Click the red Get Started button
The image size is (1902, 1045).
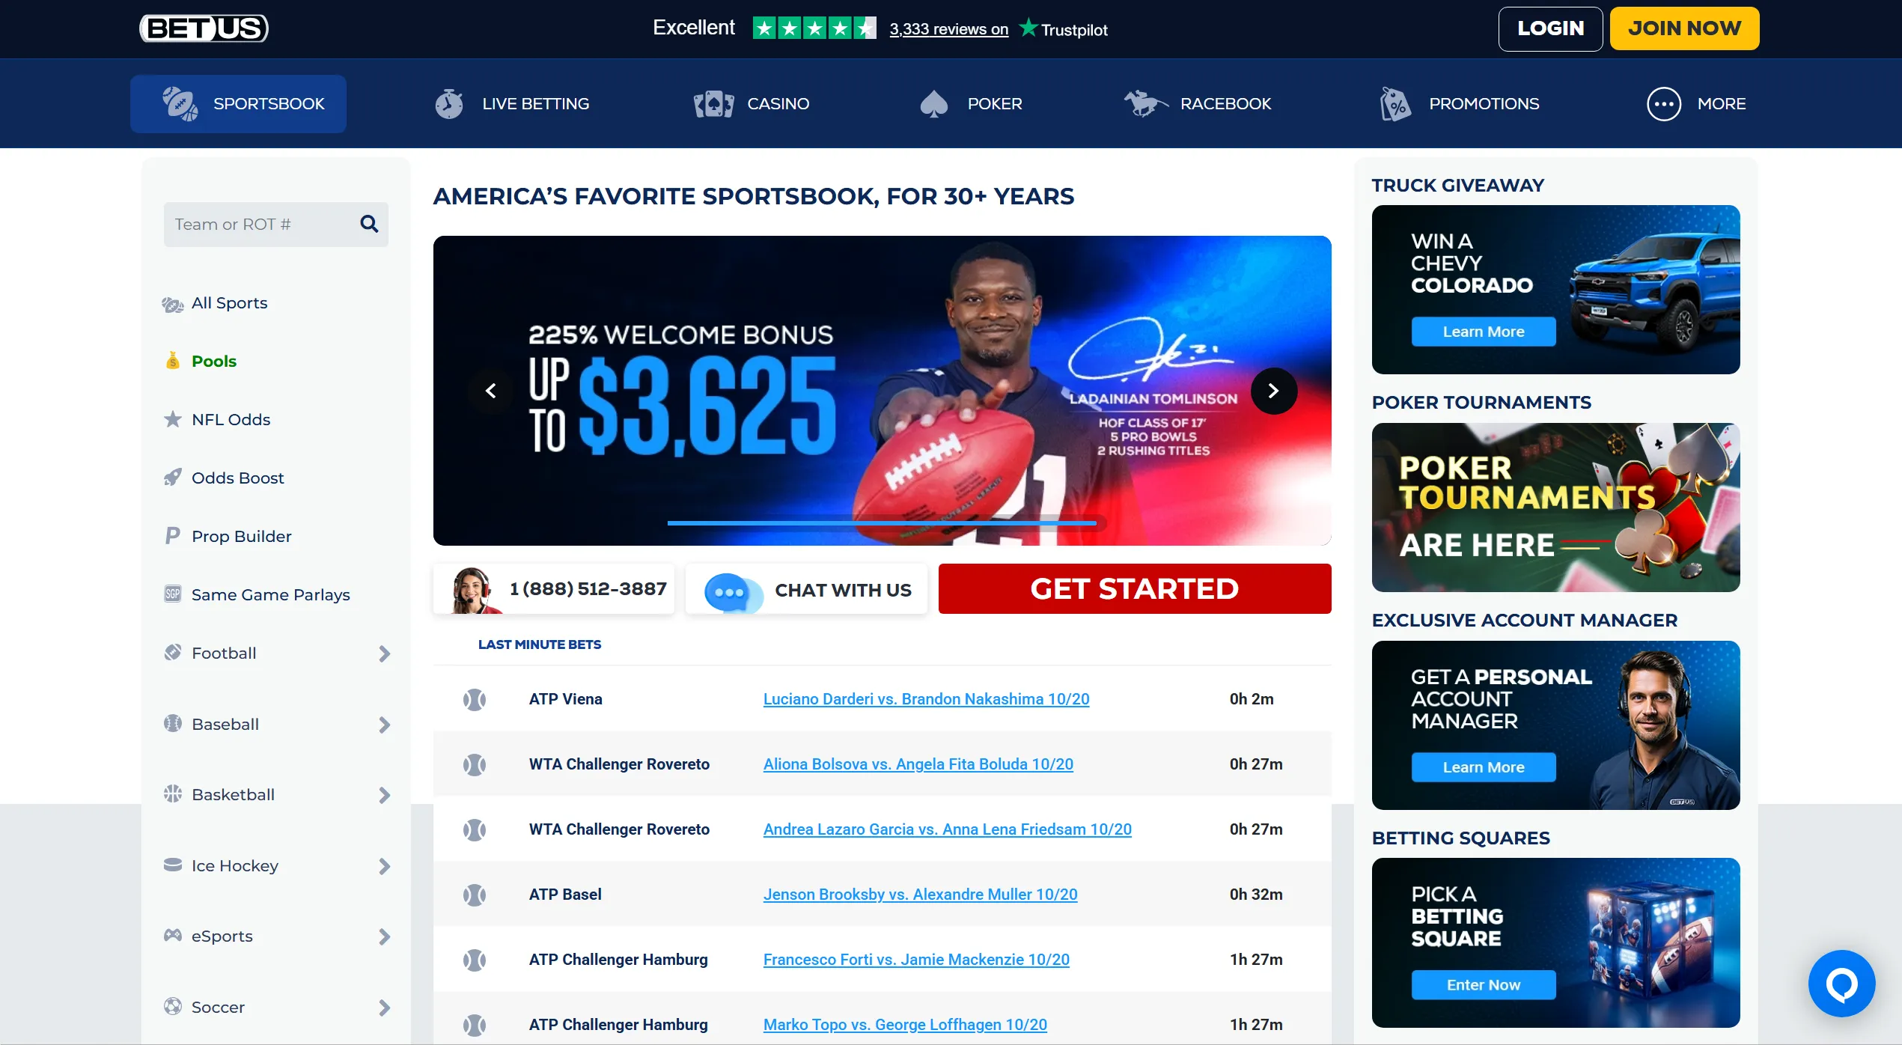[x=1135, y=589]
